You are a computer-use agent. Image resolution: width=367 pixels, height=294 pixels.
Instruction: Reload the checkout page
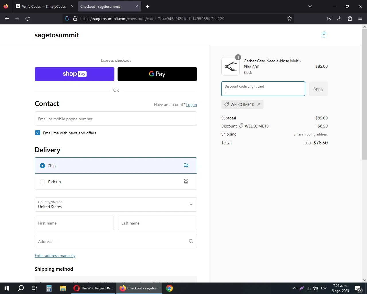pyautogui.click(x=28, y=19)
